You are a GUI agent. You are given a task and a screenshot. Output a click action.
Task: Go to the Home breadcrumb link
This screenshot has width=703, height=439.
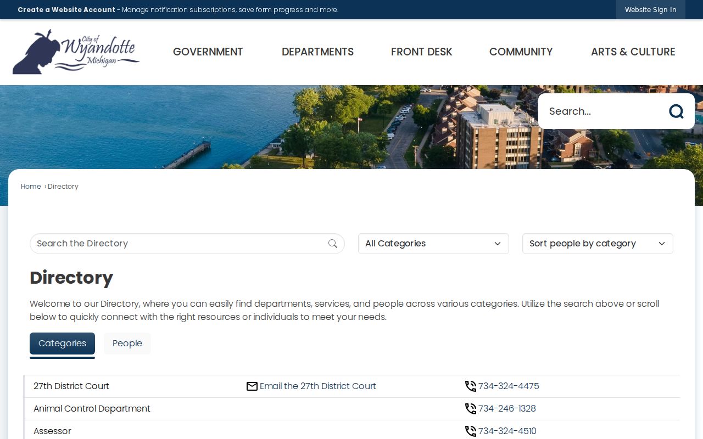tap(31, 187)
